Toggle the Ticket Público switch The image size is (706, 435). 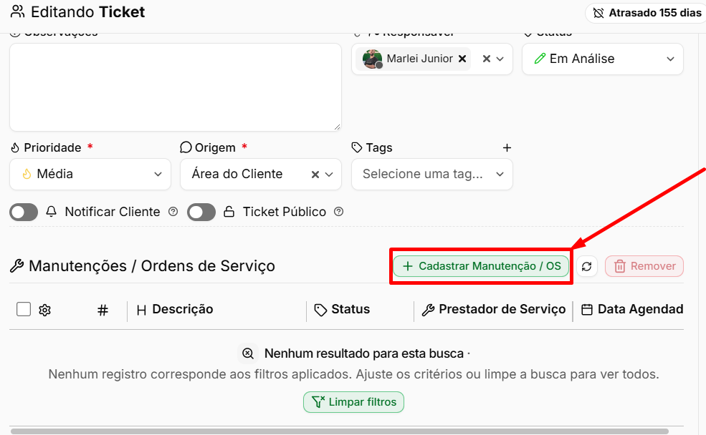tap(201, 212)
